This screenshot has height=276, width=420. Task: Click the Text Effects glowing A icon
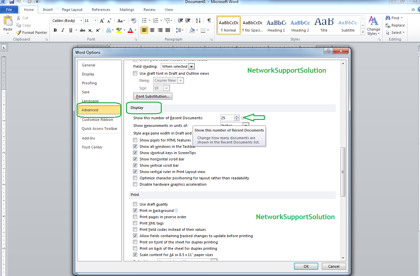108,30
